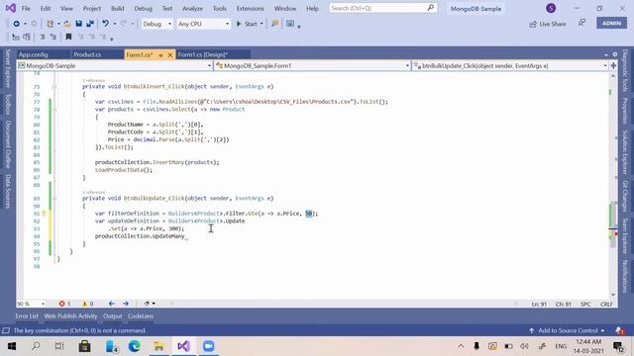Click Add to Source Control
The width and height of the screenshot is (634, 356).
click(x=567, y=330)
